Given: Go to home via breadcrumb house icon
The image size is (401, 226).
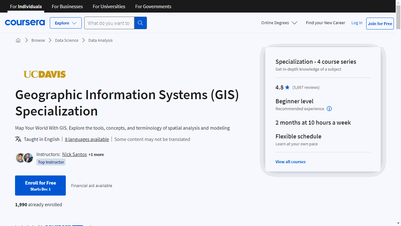Looking at the screenshot, I should (18, 40).
